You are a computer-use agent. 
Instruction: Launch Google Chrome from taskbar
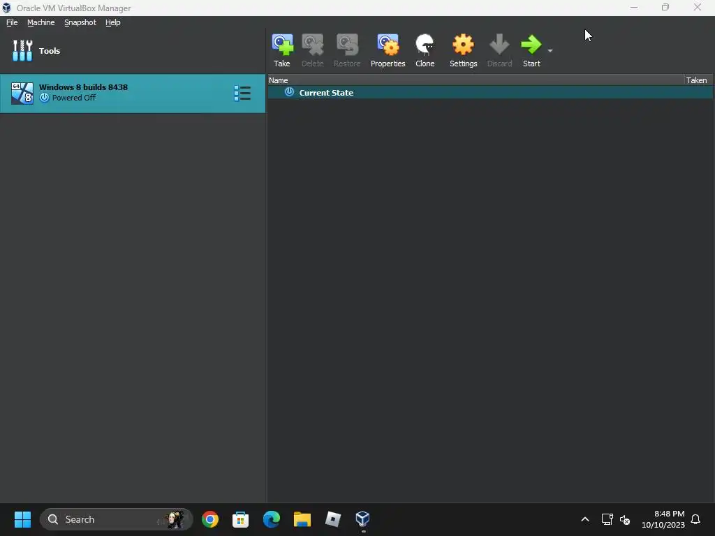tap(210, 519)
